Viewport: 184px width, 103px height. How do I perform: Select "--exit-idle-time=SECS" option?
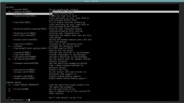[24, 35]
